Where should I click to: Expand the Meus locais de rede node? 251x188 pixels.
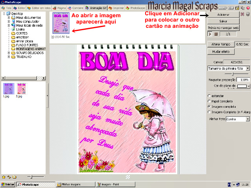[9, 25]
